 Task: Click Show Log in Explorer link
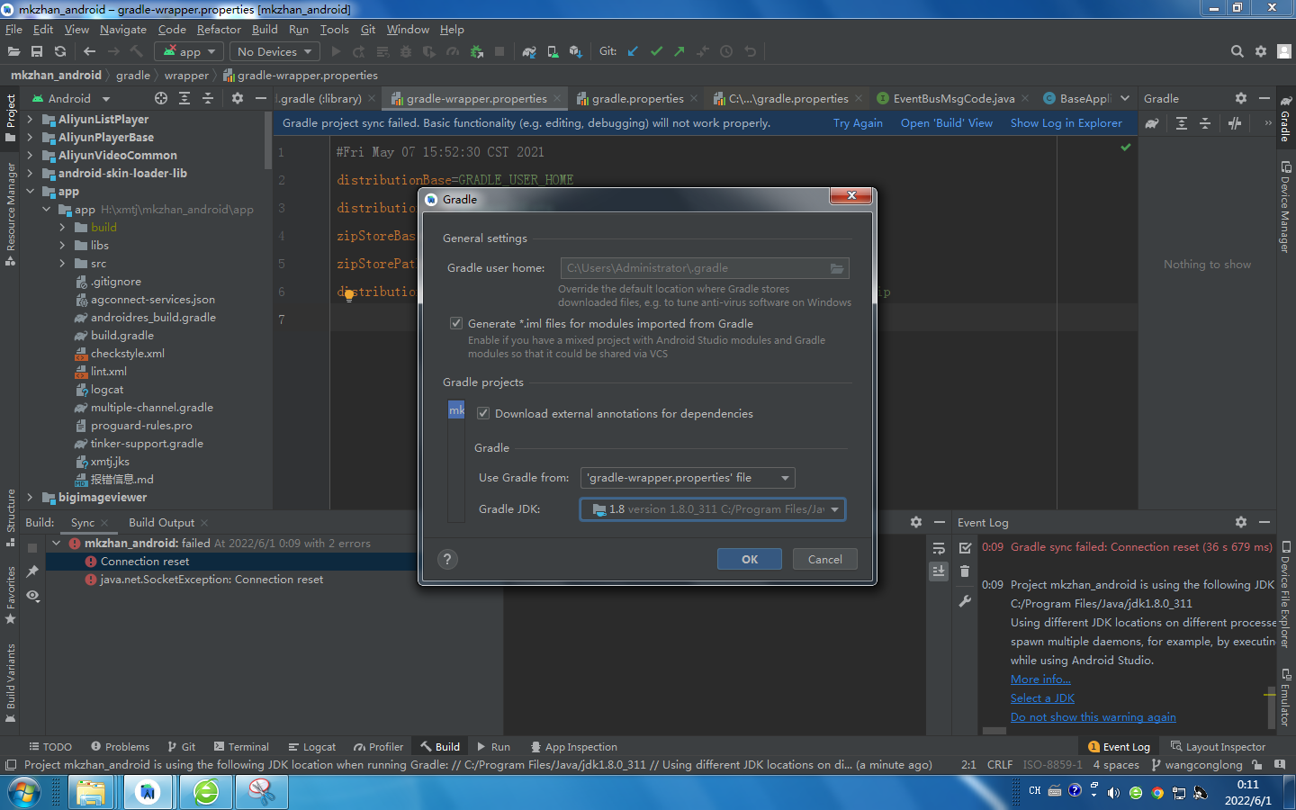(x=1066, y=123)
